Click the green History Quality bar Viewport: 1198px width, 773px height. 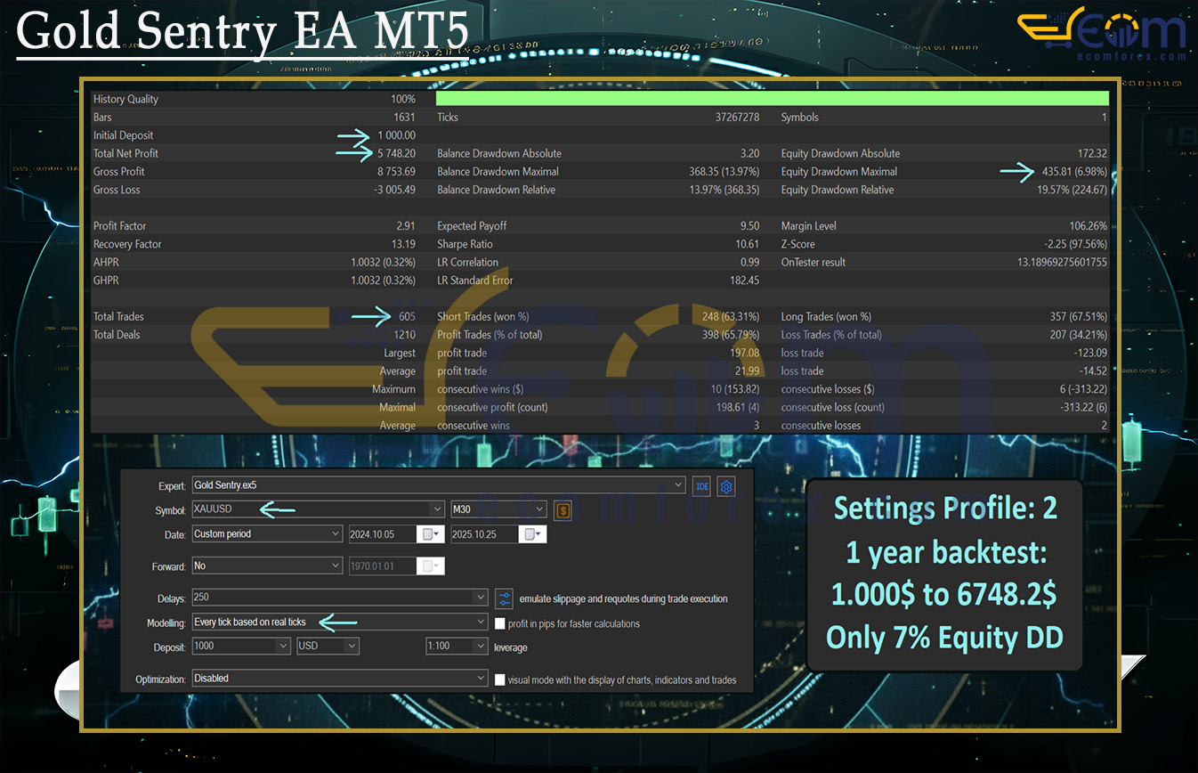[773, 99]
